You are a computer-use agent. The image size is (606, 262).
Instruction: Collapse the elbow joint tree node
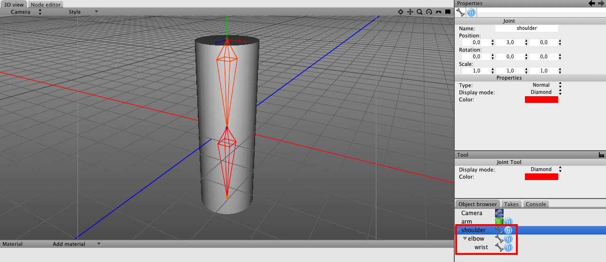[465, 239]
